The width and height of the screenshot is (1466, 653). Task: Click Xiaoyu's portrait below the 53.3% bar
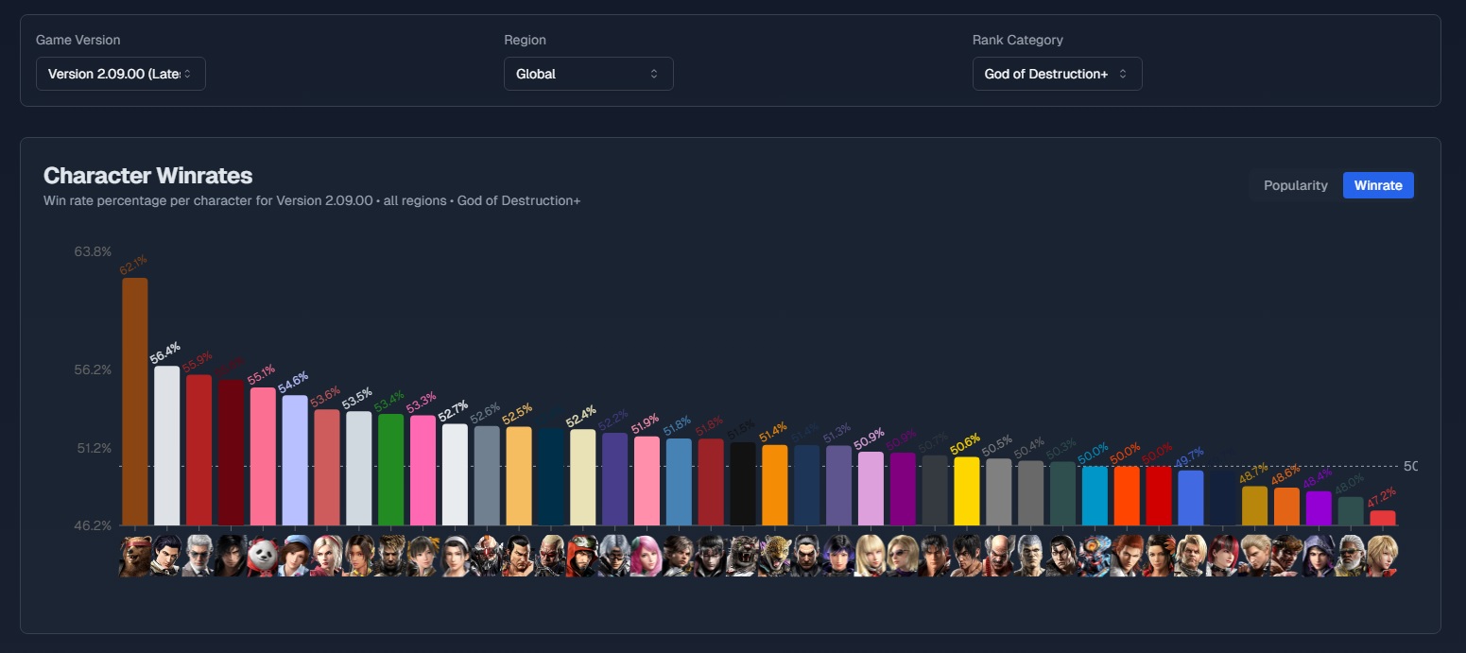[423, 556]
